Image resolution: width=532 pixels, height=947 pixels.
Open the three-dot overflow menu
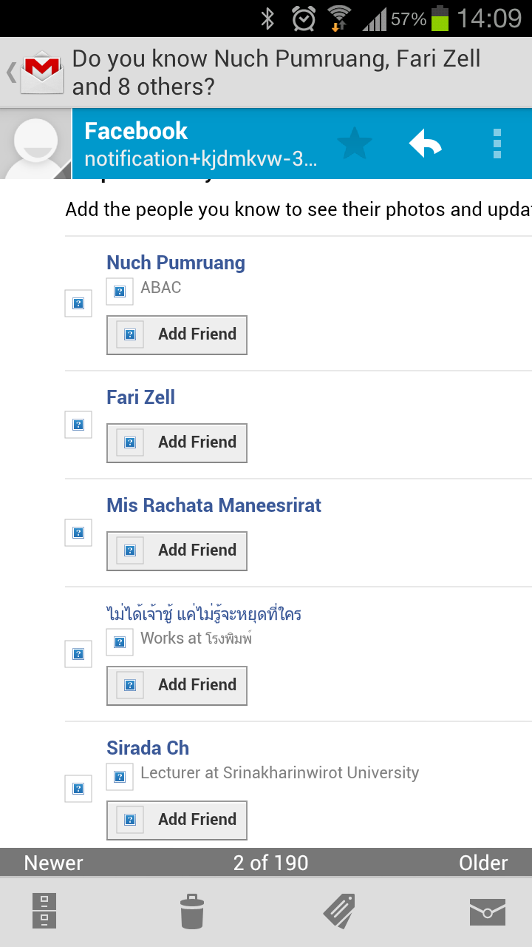497,144
